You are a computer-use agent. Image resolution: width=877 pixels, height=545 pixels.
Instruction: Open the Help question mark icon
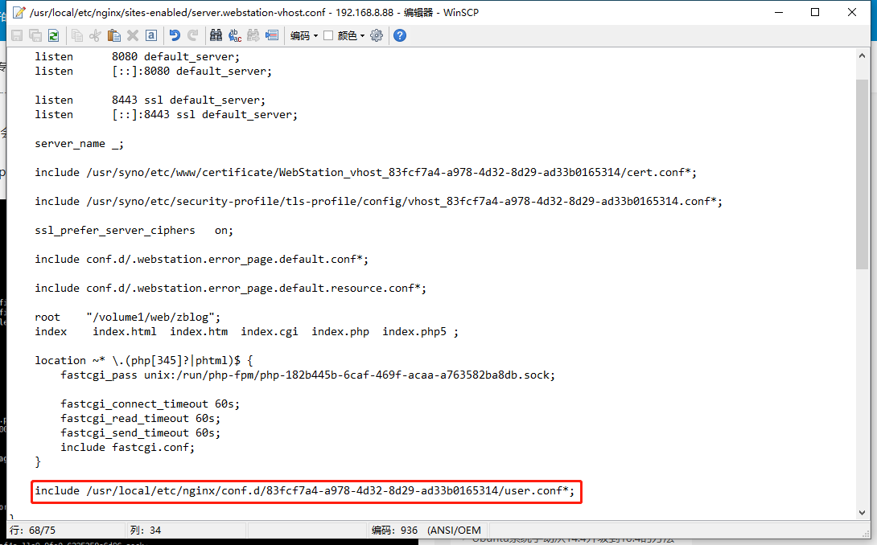coord(399,35)
